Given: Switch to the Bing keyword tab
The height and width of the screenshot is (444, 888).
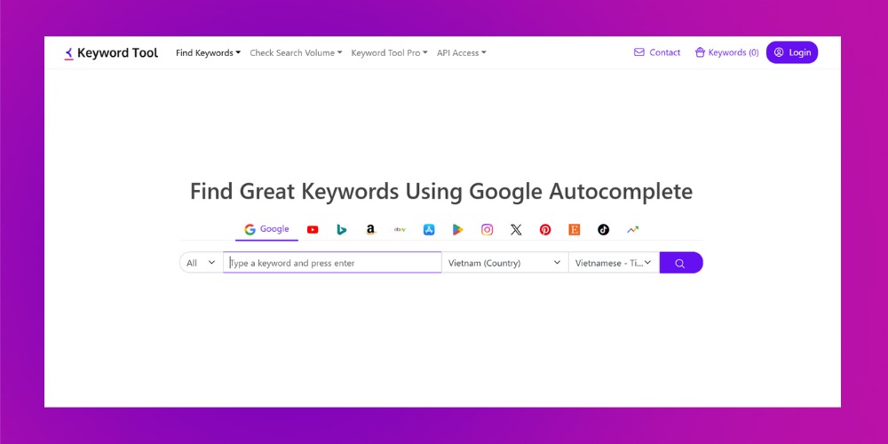Looking at the screenshot, I should pos(342,229).
